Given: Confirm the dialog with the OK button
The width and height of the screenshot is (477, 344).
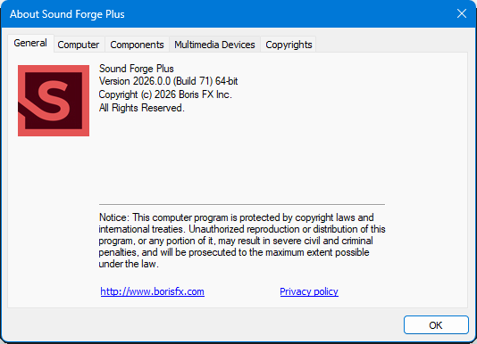Looking at the screenshot, I should tap(436, 325).
